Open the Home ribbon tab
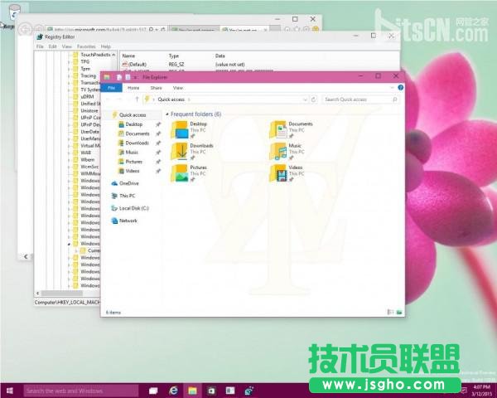This screenshot has height=398, width=497. pos(133,88)
